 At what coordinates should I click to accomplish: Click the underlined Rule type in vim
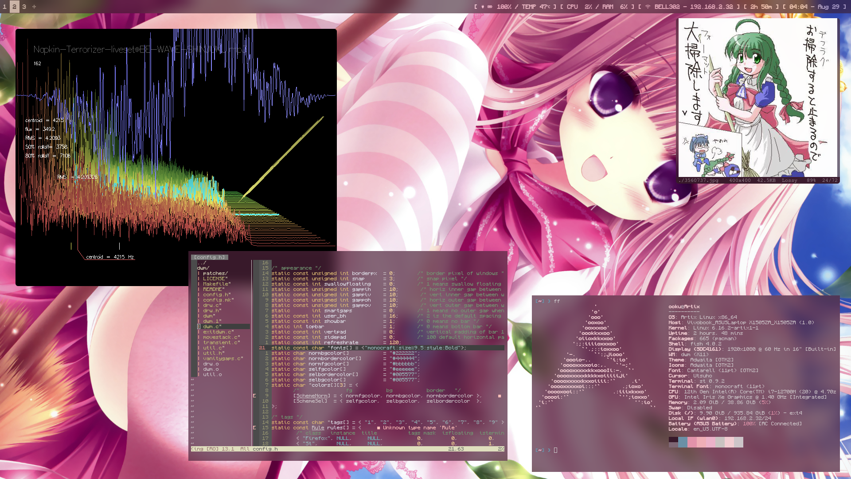click(x=318, y=428)
